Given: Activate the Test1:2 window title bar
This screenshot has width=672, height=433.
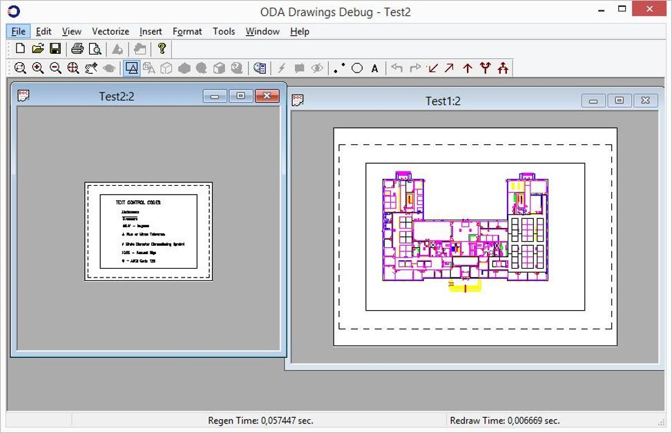Looking at the screenshot, I should point(443,101).
